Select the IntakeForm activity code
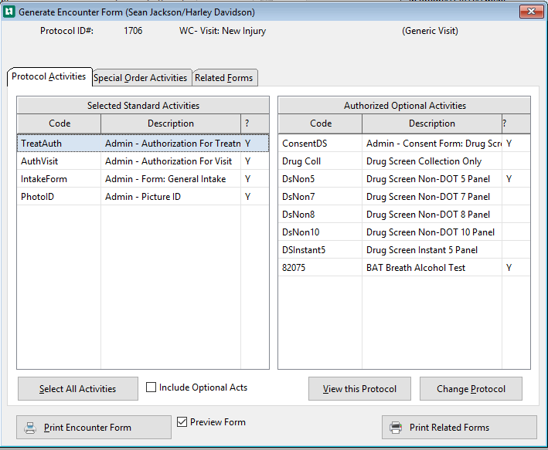548x450 pixels. [x=44, y=179]
